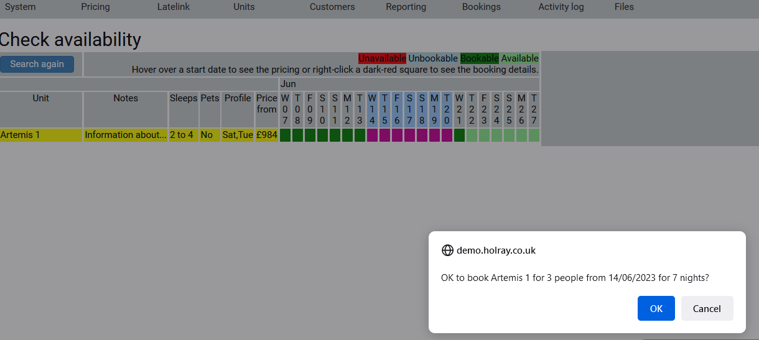This screenshot has width=759, height=340.
Task: Open the System menu
Action: 21,7
